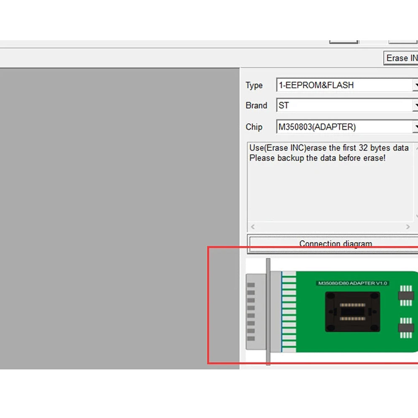Open the Chip dropdown showing M350803(ADAPTER)

point(415,127)
